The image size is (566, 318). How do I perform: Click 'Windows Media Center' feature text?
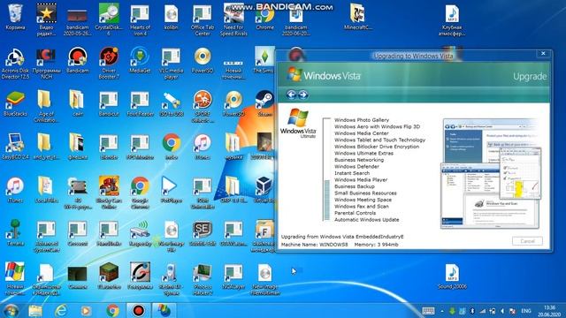pos(362,133)
